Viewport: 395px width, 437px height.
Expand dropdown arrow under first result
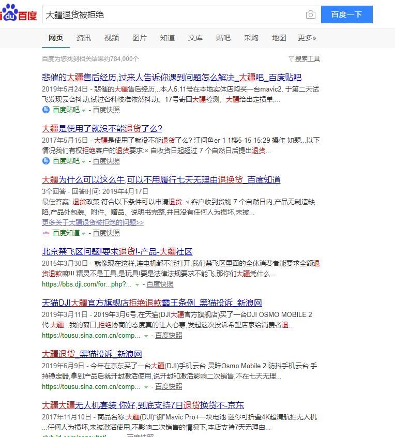coord(83,110)
